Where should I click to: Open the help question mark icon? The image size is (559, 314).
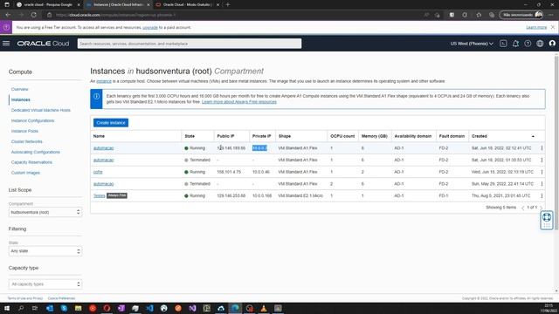coord(528,44)
